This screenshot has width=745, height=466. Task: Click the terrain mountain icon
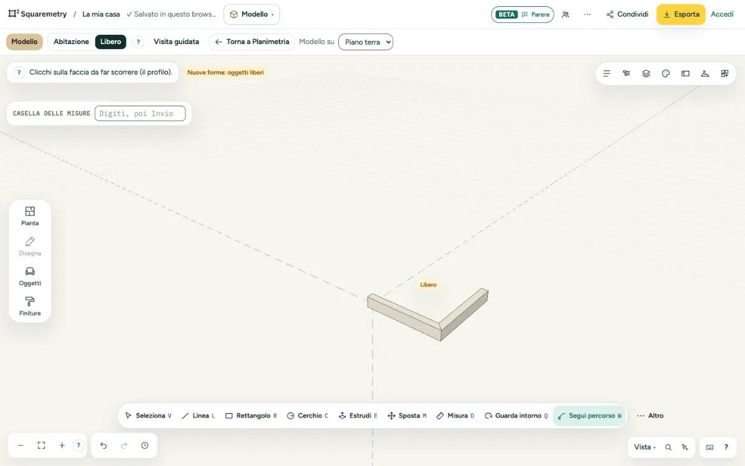pyautogui.click(x=705, y=73)
